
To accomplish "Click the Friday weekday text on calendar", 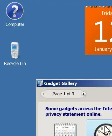I will tap(107, 13).
